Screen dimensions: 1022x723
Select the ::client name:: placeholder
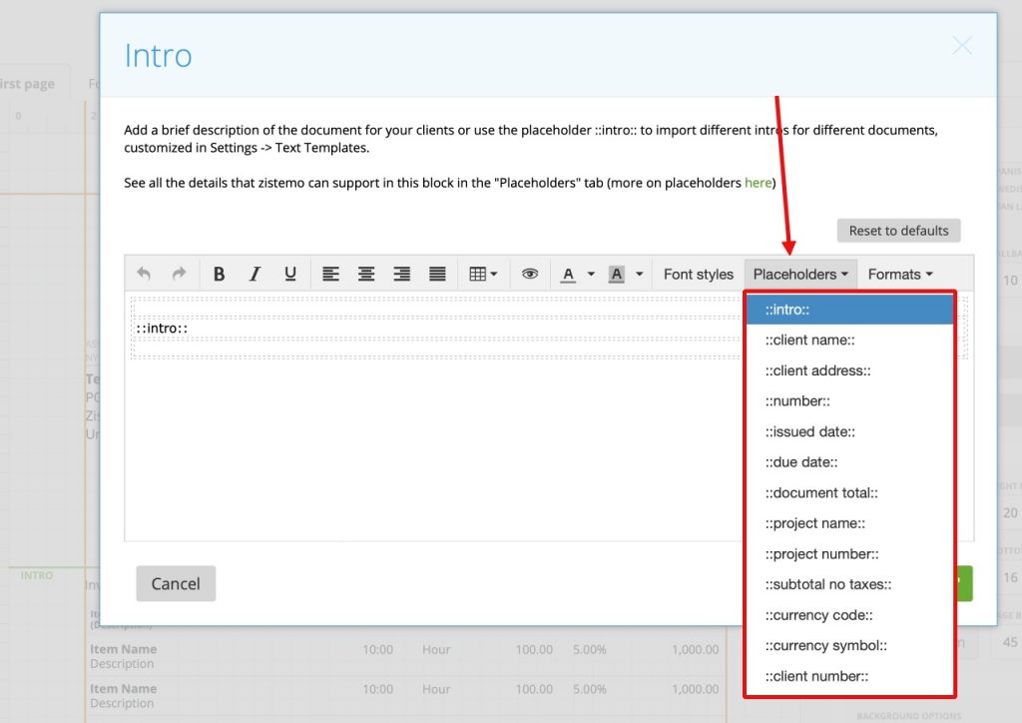point(811,340)
